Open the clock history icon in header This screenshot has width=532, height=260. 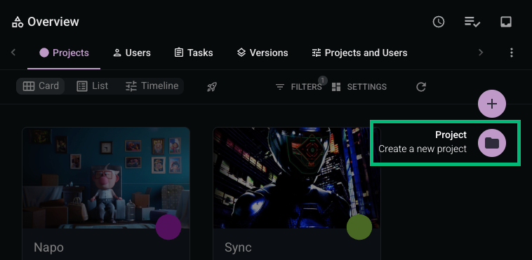pyautogui.click(x=439, y=22)
